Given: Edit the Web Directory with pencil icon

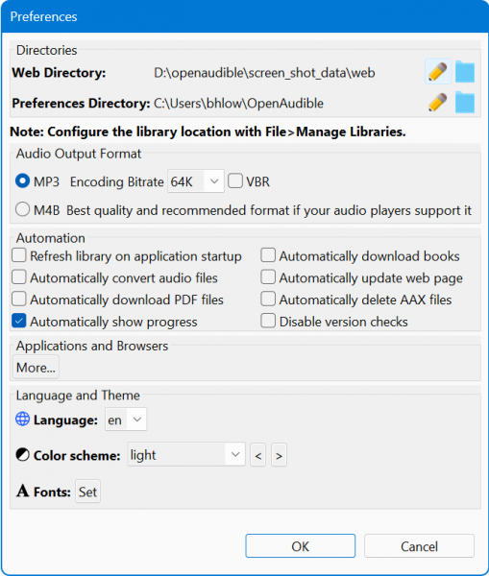Looking at the screenshot, I should point(438,72).
